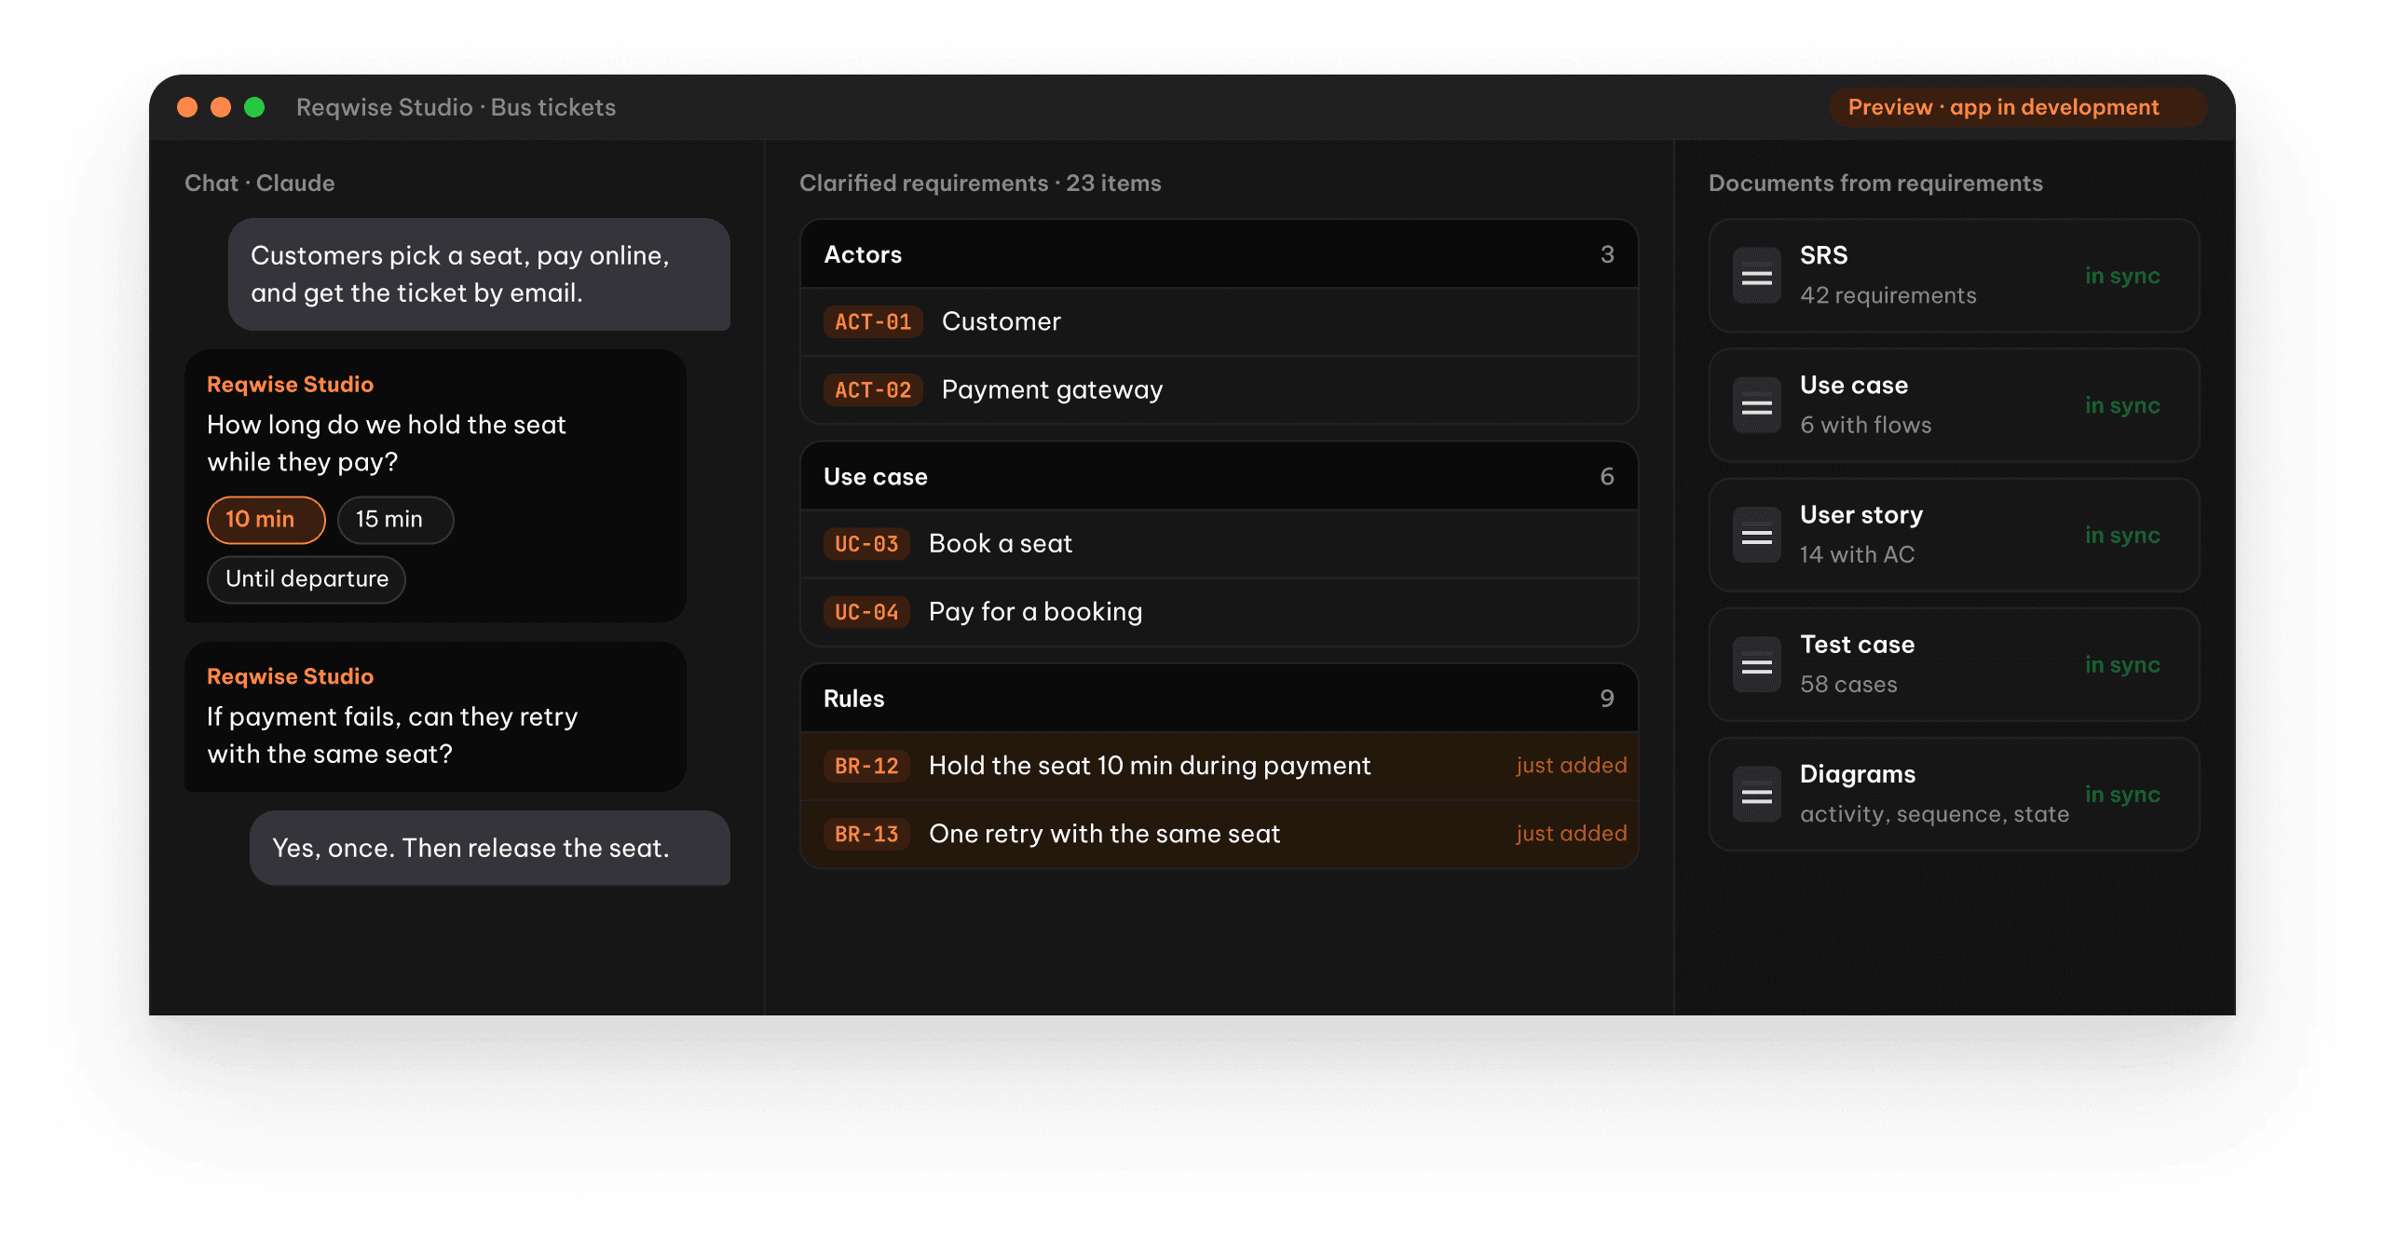
Task: Click the User story document icon
Action: [1756, 535]
